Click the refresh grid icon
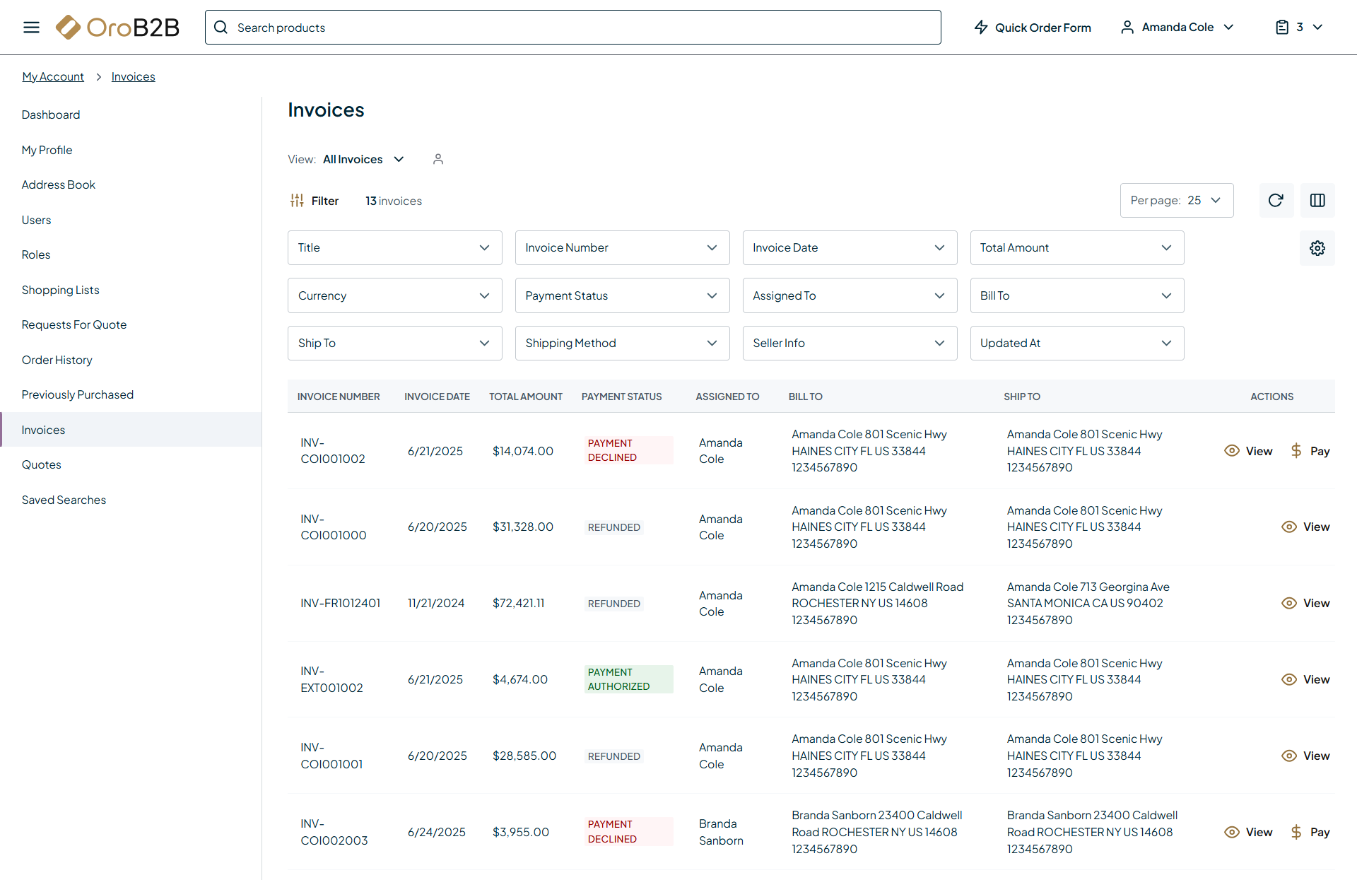Image resolution: width=1357 pixels, height=880 pixels. 1276,201
